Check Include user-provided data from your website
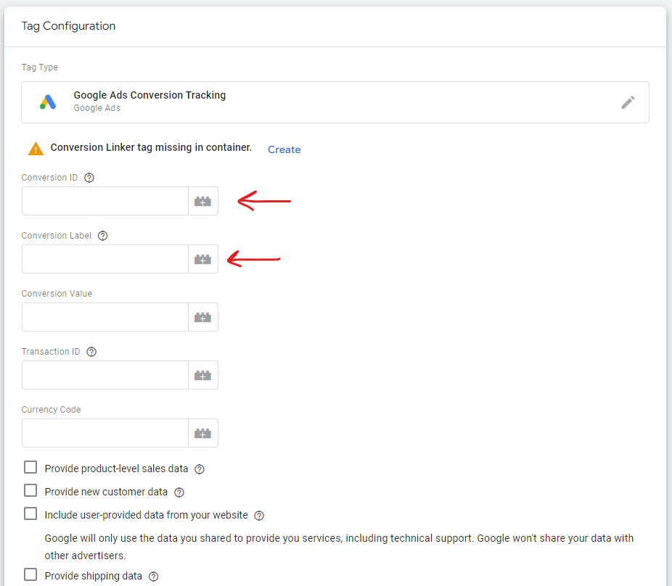This screenshot has height=586, width=672. pos(30,513)
